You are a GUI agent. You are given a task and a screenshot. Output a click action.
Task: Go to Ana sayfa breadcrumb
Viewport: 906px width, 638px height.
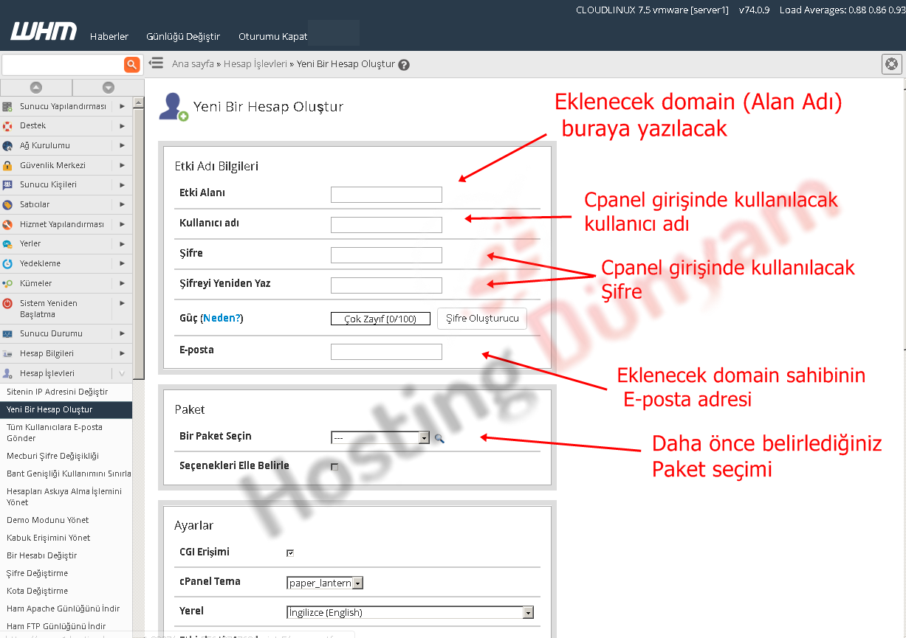click(193, 64)
